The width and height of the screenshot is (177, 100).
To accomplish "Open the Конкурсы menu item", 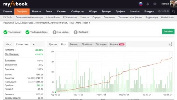I will click(x=149, y=11).
